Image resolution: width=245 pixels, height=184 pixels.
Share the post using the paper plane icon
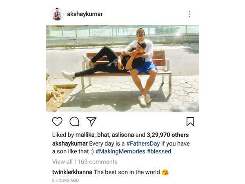click(91, 121)
